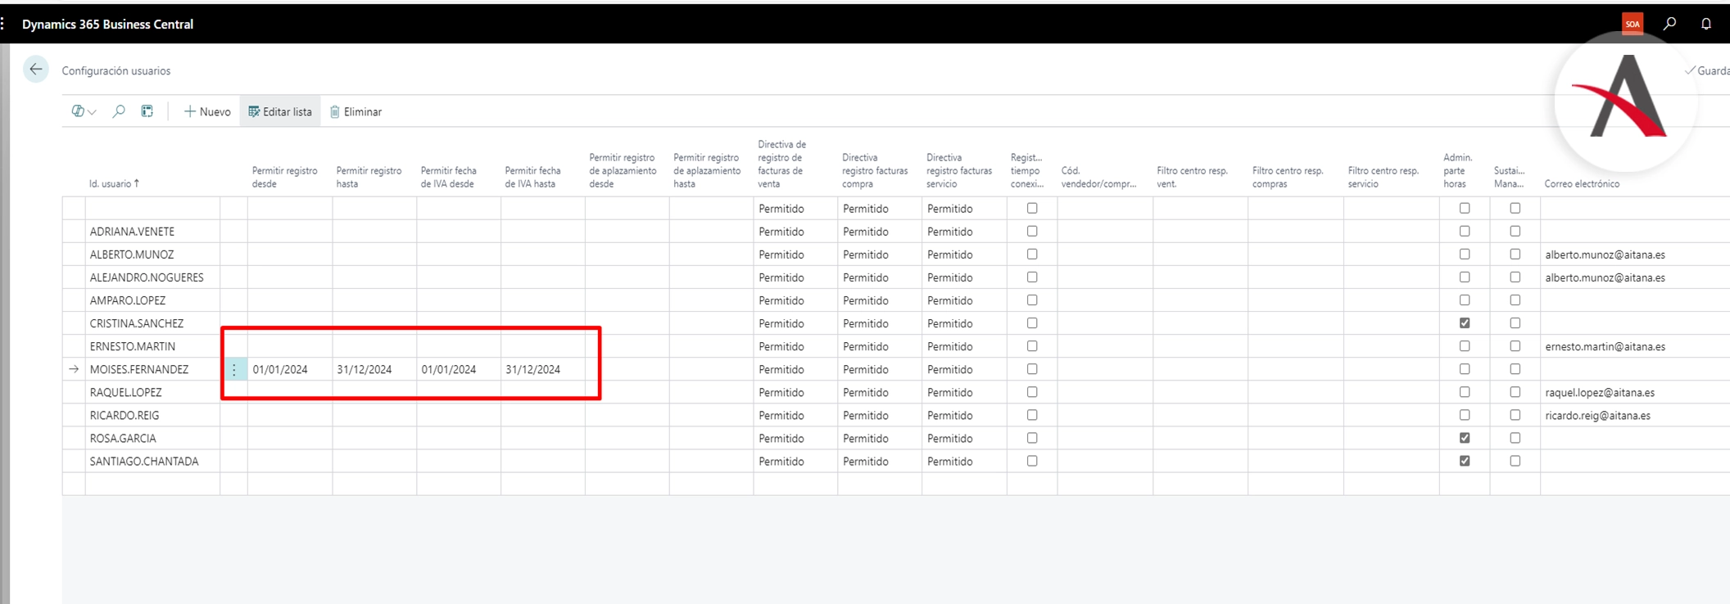The height and width of the screenshot is (604, 1730).
Task: Select the Permitir registro desde column header
Action: click(x=284, y=177)
